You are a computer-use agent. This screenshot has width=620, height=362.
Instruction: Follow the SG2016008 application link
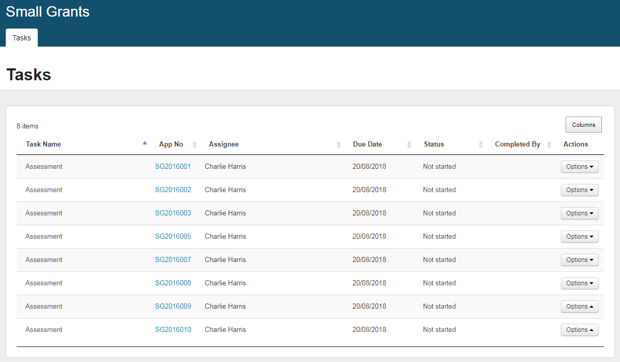[173, 283]
